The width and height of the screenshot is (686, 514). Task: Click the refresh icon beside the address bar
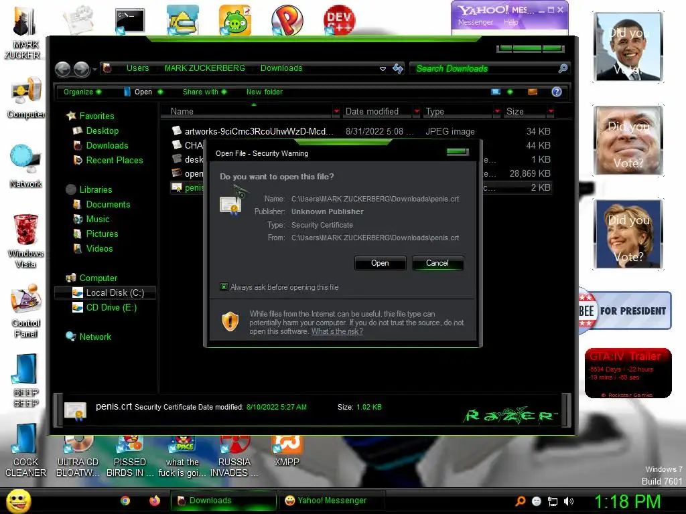click(398, 68)
